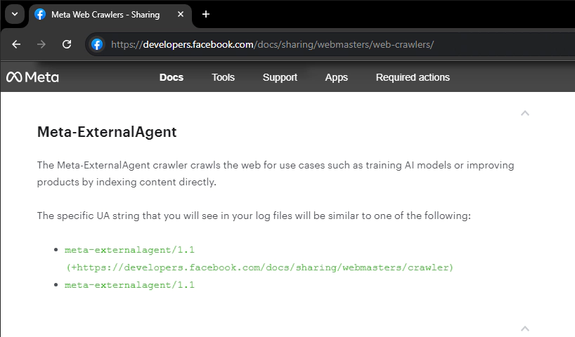Open the Docs menu item
Viewport: 575px width, 337px height.
click(x=172, y=77)
